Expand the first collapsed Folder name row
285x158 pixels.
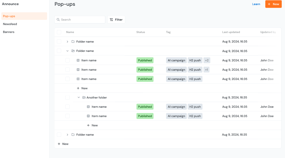click(68, 42)
